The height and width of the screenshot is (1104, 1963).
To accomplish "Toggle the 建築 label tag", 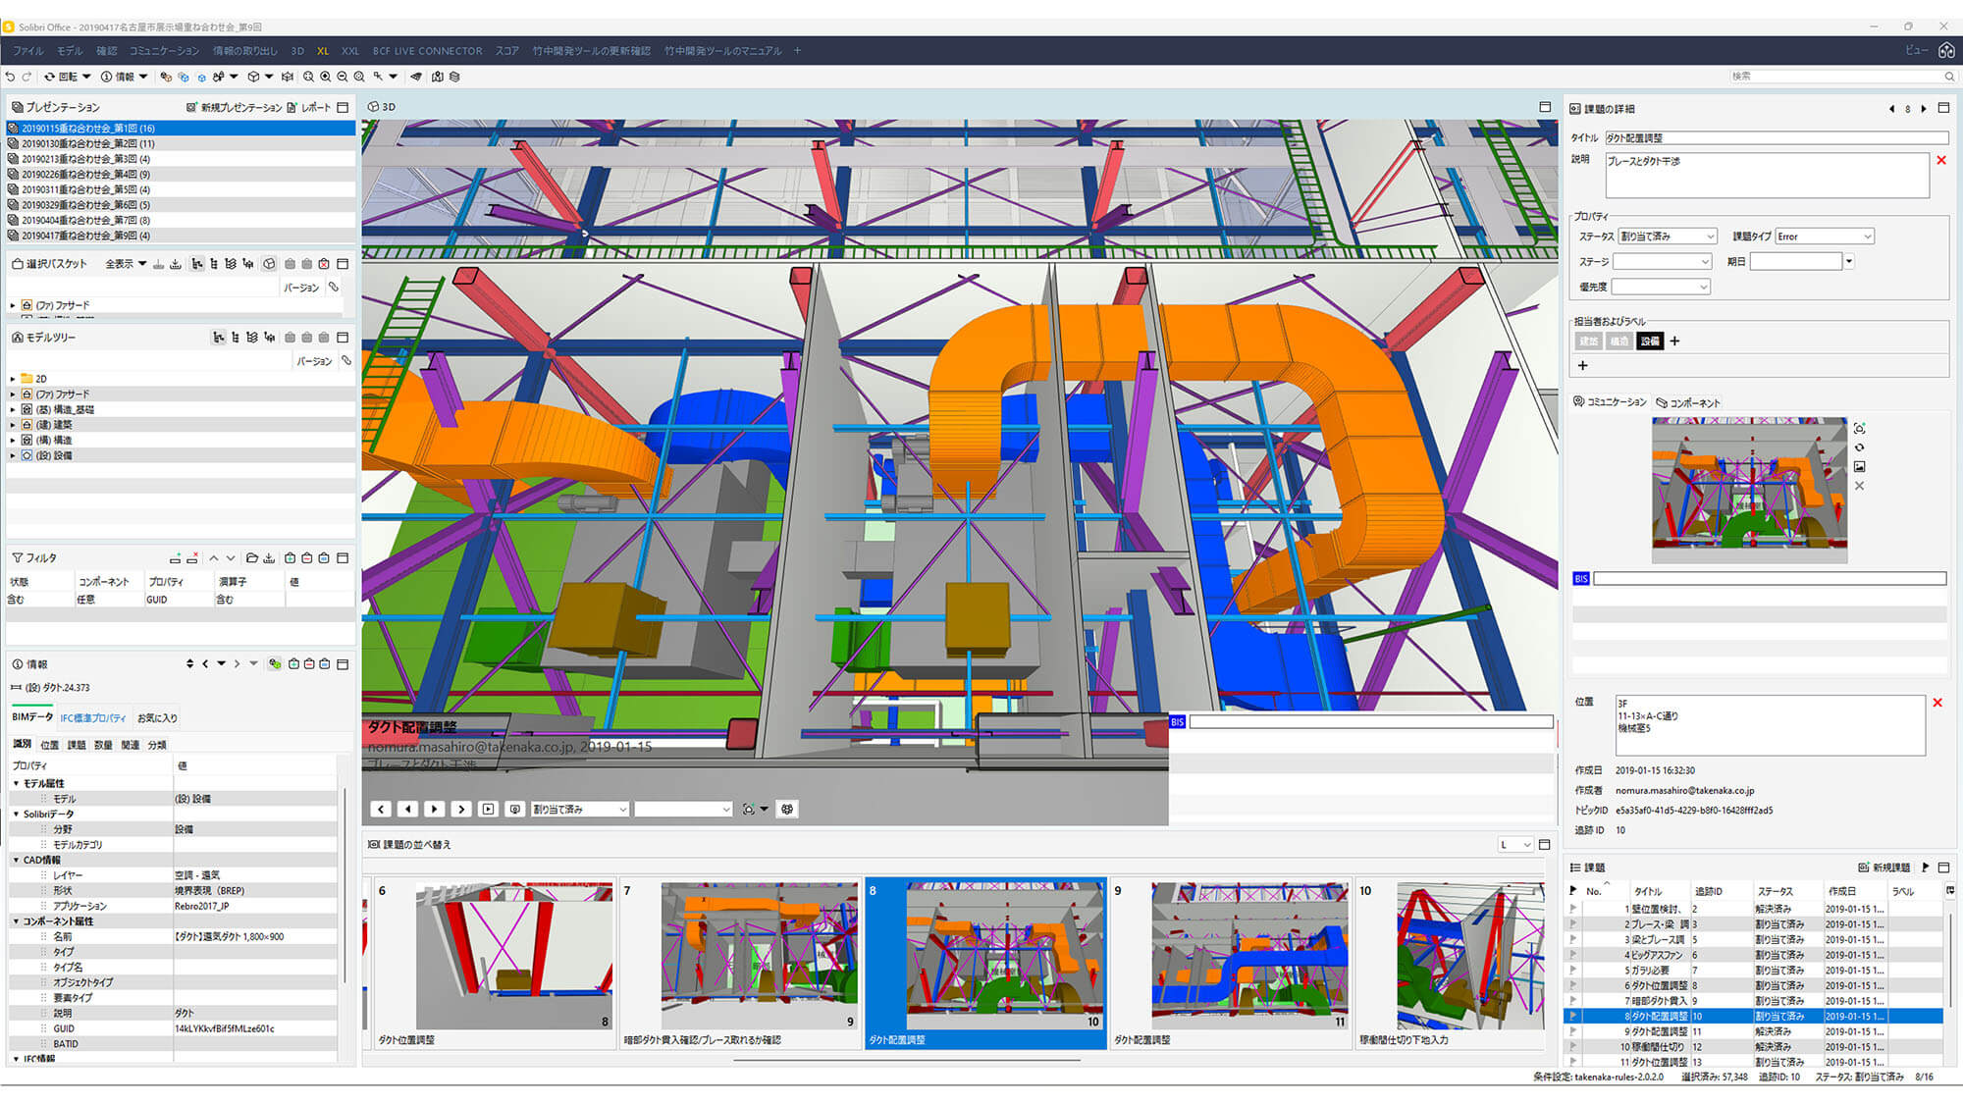I will pyautogui.click(x=1588, y=342).
